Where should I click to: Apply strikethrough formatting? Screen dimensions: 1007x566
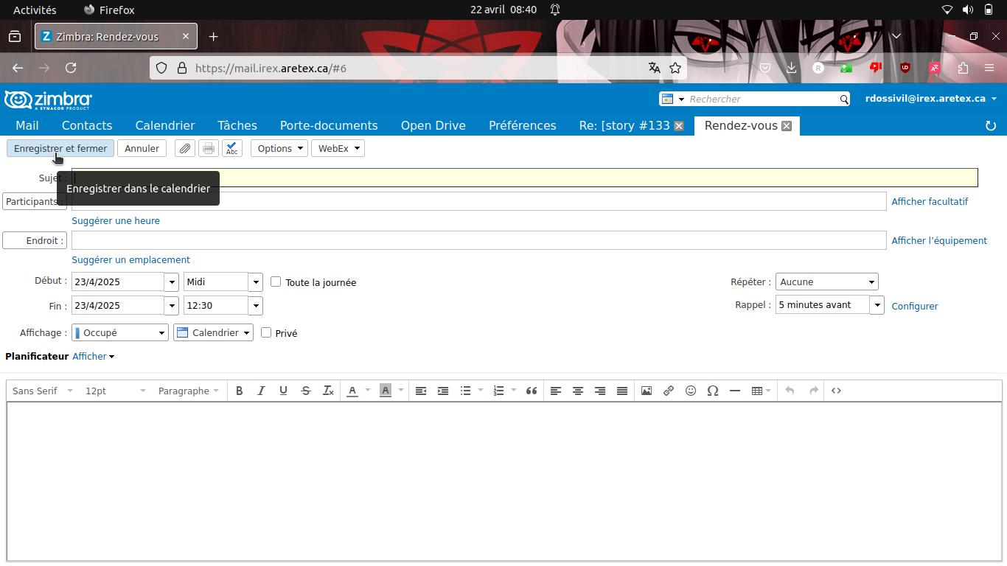tap(306, 391)
